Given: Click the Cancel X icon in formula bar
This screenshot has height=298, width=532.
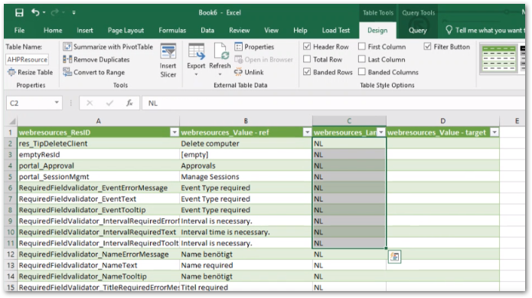Looking at the screenshot, I should (90, 103).
